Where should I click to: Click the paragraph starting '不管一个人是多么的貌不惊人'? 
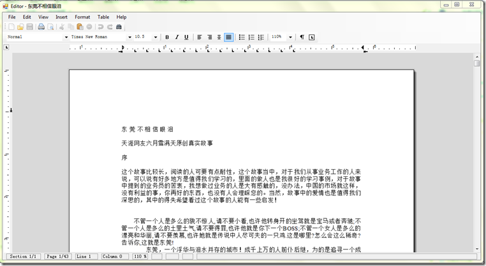(241, 232)
